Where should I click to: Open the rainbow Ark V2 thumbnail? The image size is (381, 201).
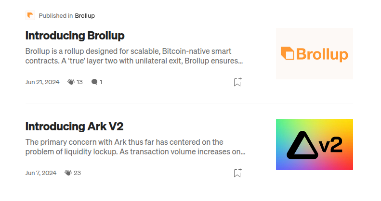point(314,144)
